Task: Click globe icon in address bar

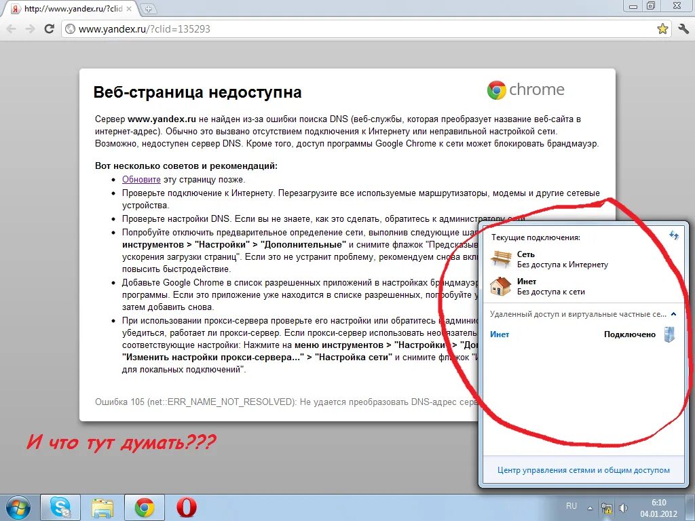Action: [x=70, y=29]
